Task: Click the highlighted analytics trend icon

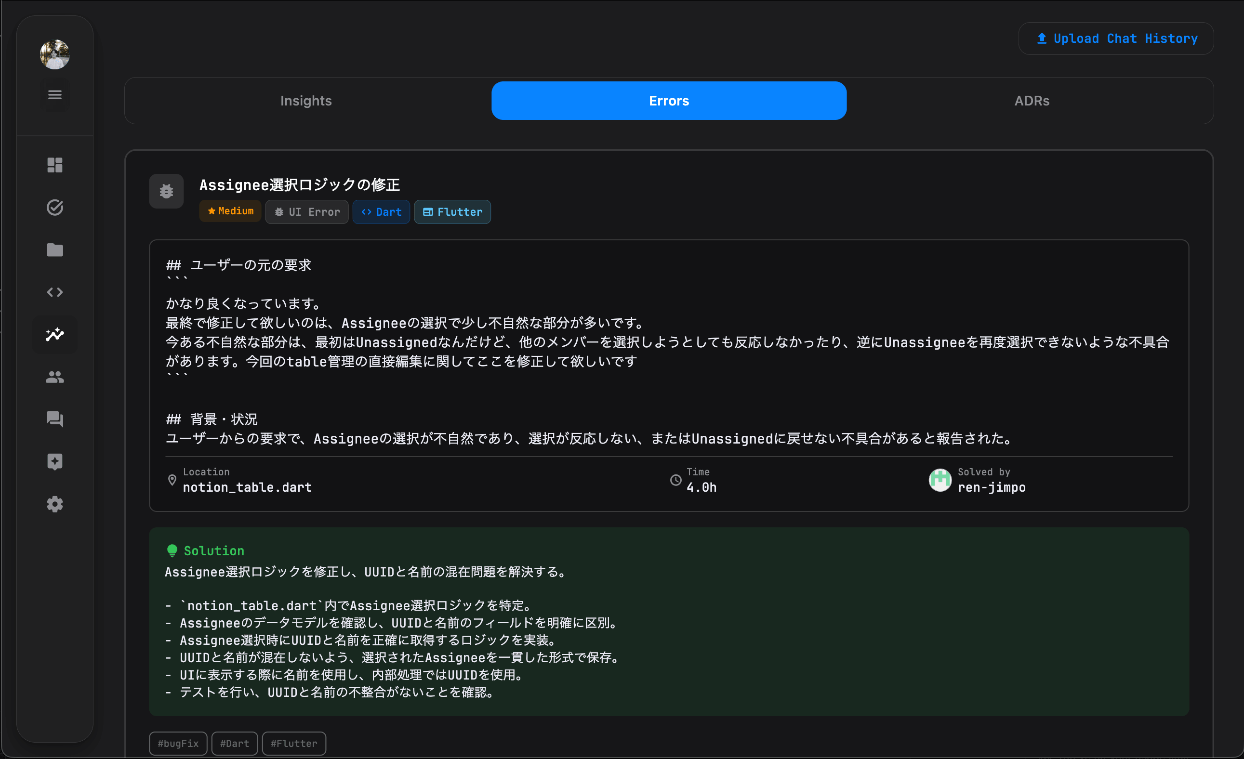Action: tap(54, 334)
